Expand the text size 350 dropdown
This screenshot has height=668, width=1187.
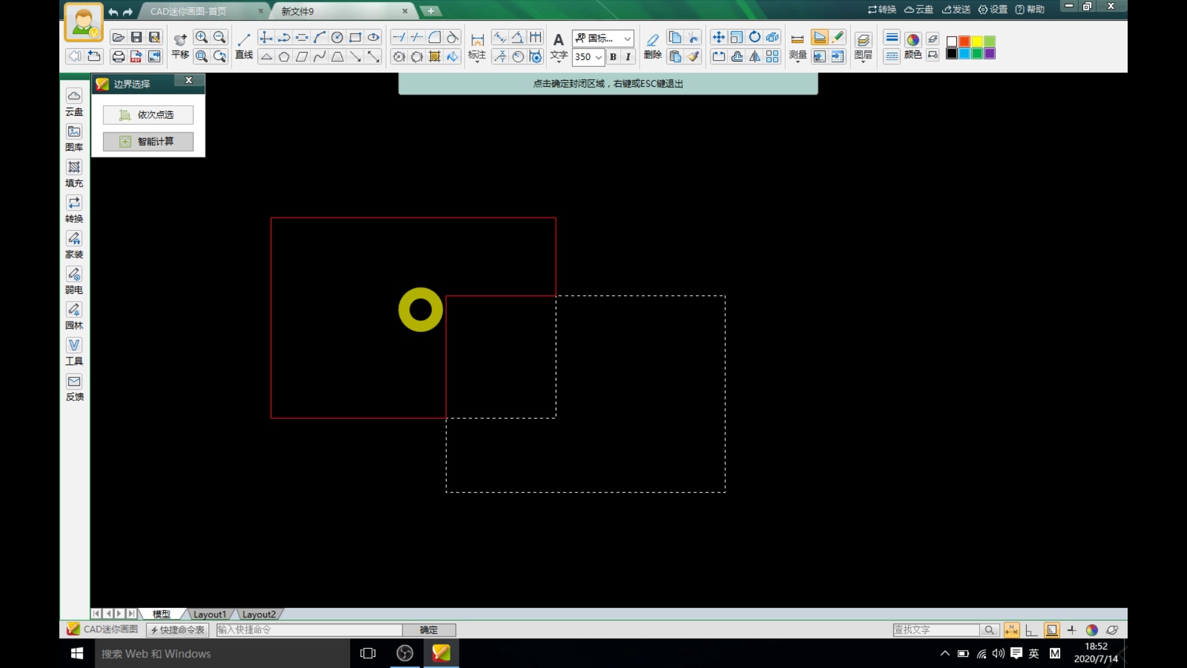[598, 57]
